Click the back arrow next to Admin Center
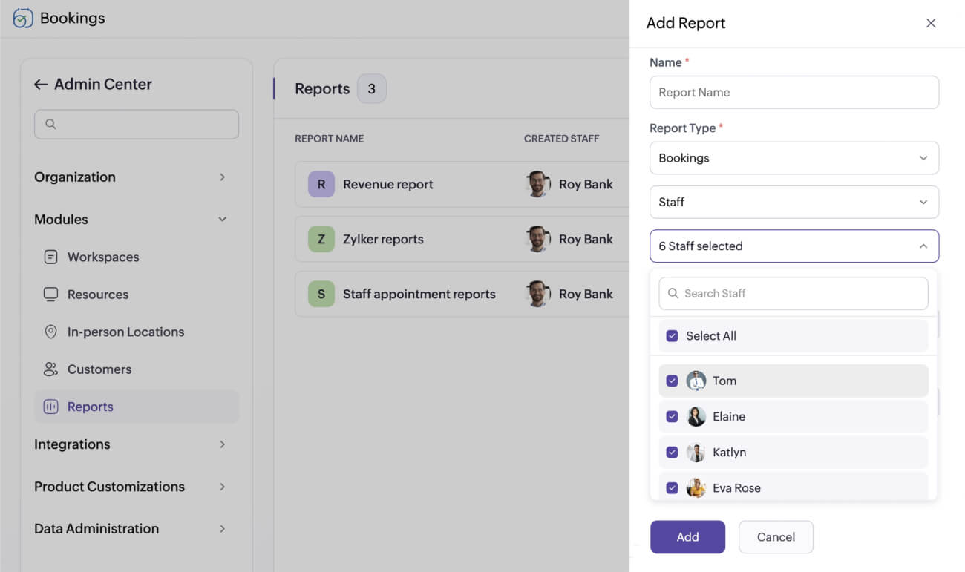Image resolution: width=965 pixels, height=572 pixels. point(41,84)
